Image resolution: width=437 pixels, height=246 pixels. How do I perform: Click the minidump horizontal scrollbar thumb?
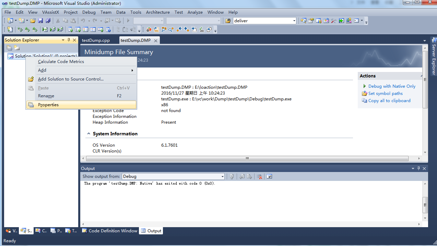tap(247, 159)
